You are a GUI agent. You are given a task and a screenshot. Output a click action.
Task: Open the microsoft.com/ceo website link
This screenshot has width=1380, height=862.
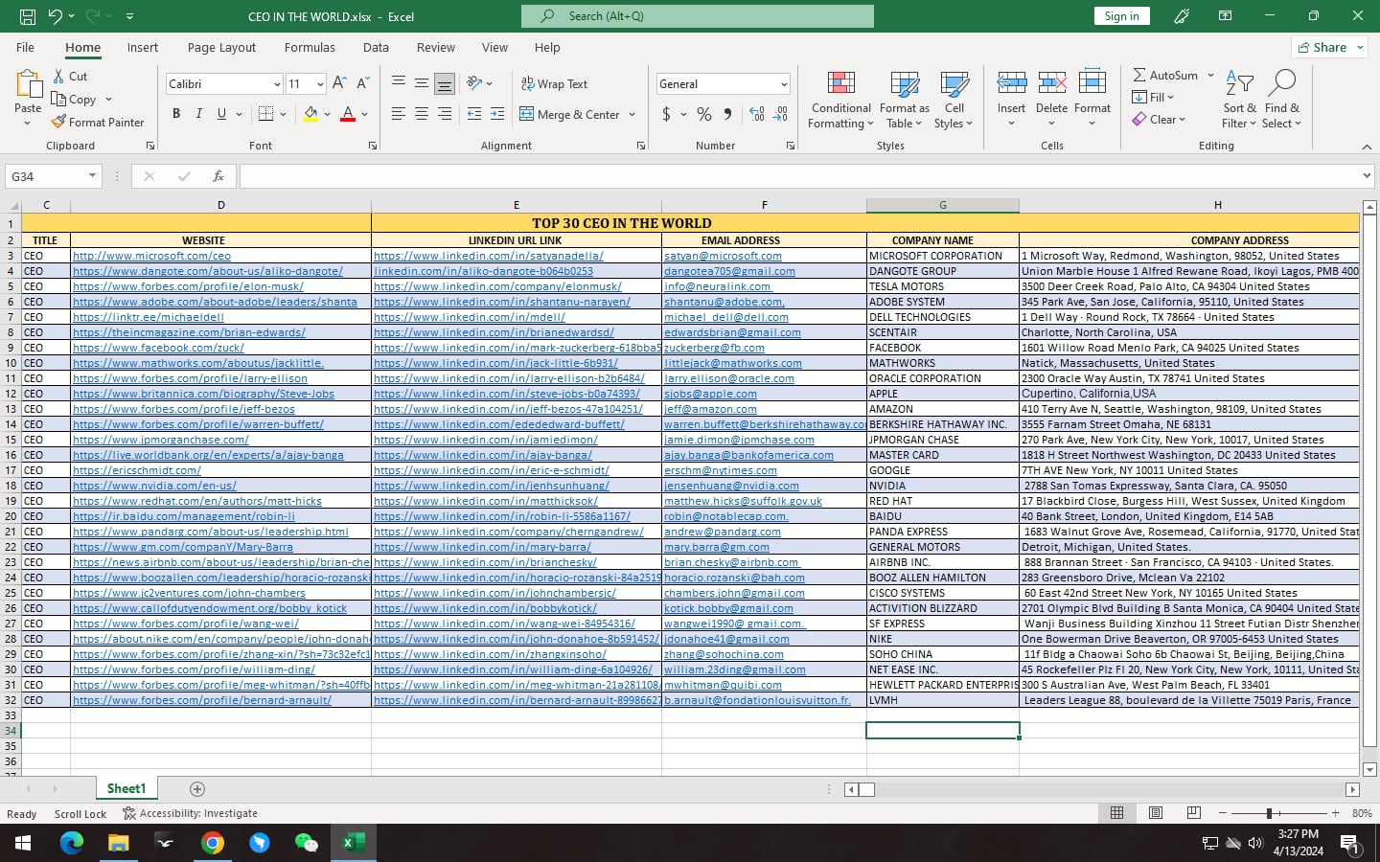[x=151, y=256]
